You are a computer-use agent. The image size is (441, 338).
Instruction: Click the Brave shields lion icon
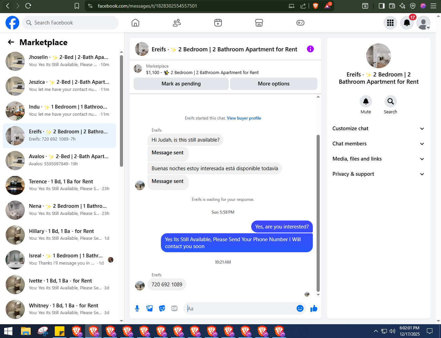click(315, 6)
